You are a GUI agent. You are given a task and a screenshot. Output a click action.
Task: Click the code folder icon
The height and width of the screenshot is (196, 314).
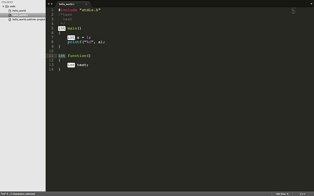click(x=7, y=6)
